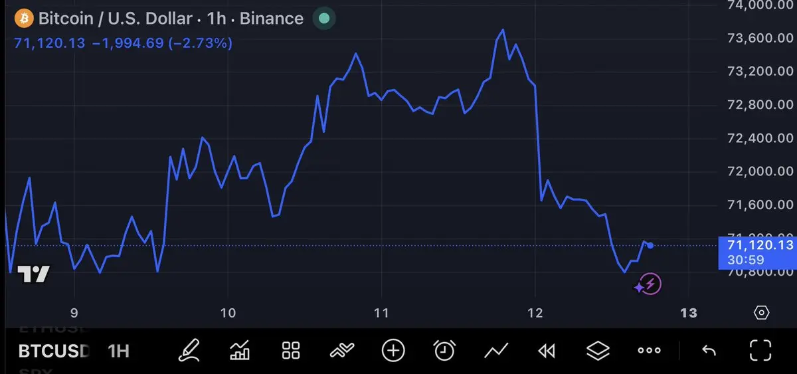
Task: Select the 9 date label on the time axis
Action: [74, 313]
